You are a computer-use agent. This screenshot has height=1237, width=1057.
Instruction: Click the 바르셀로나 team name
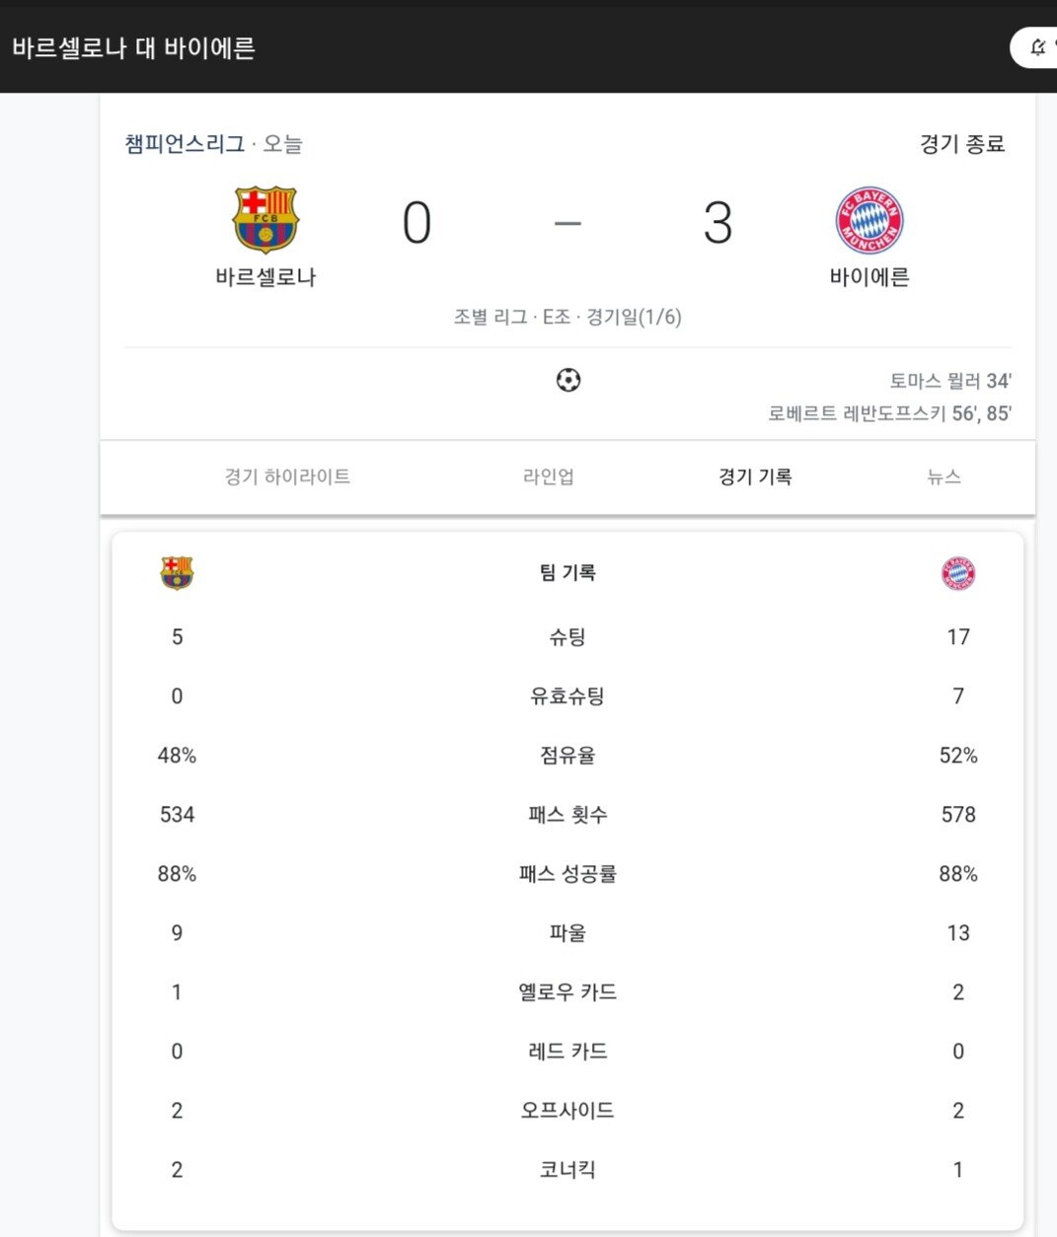265,277
